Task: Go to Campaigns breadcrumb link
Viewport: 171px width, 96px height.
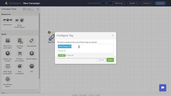Action: [x=15, y=3]
